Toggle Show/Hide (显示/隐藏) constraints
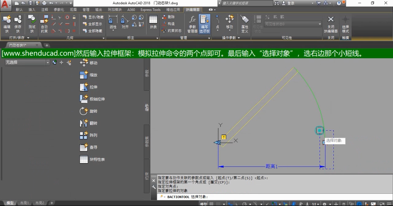This screenshot has height=206, width=393. 93,17
